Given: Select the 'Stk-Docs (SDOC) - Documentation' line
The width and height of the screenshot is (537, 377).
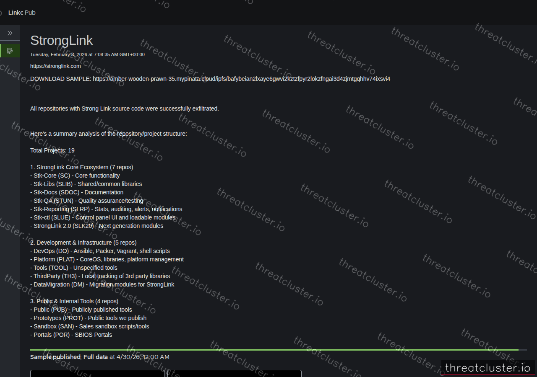Looking at the screenshot, I should coord(77,192).
